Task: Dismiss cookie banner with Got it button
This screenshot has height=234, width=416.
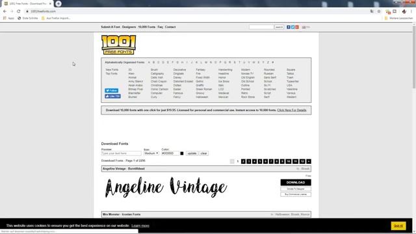Action: click(x=398, y=226)
